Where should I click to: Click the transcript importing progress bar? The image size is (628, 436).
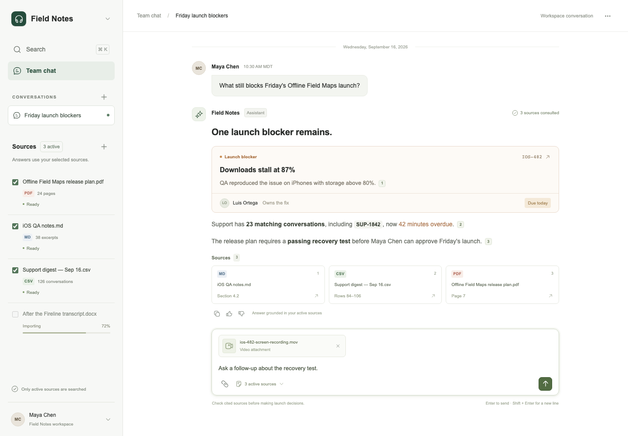tap(66, 333)
